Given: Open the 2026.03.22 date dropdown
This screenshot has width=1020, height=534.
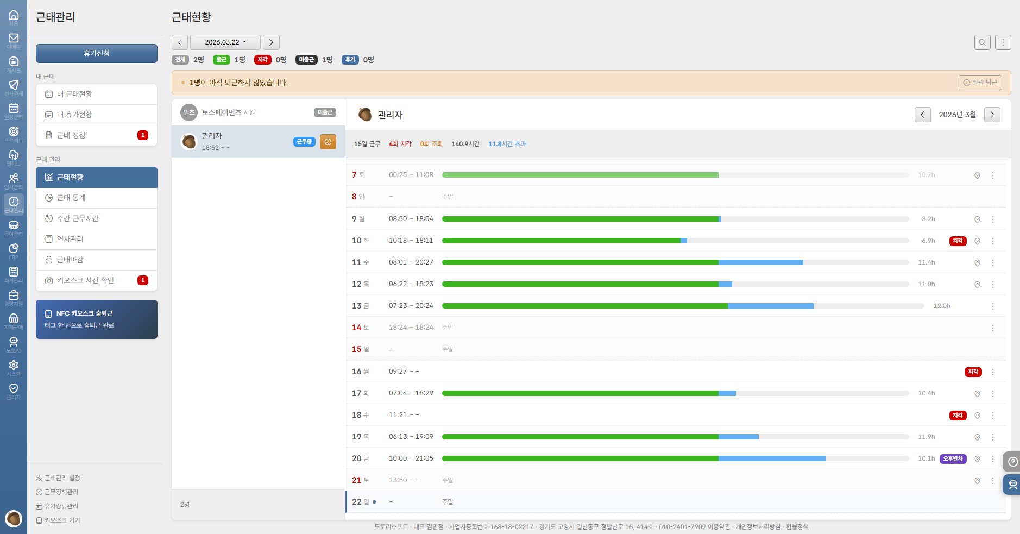Looking at the screenshot, I should coord(225,42).
